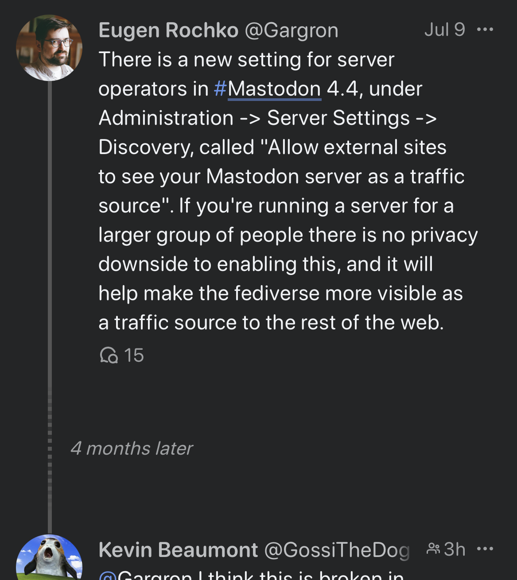Open Eugen Rochko's profile picture
This screenshot has width=517, height=580.
[x=49, y=48]
